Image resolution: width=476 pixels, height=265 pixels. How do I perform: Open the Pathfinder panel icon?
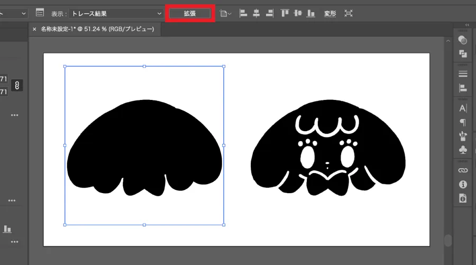tap(463, 54)
